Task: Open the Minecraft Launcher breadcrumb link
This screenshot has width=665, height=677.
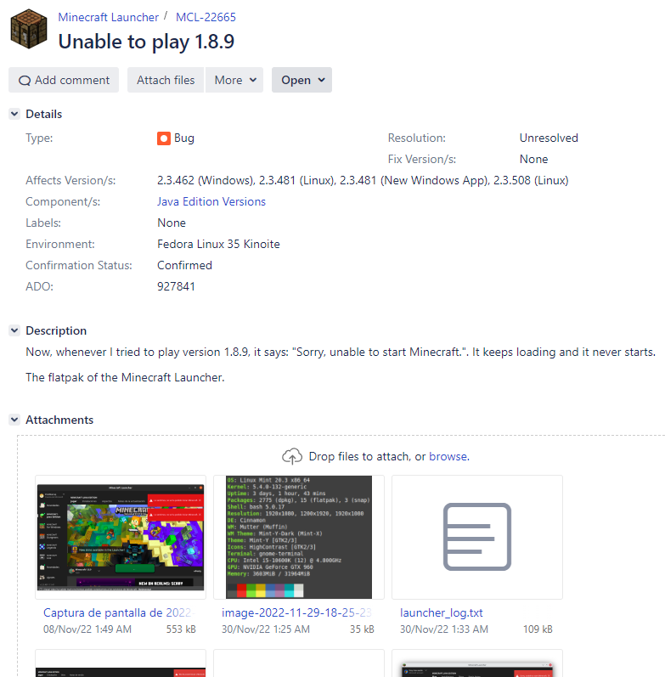Action: 109,17
